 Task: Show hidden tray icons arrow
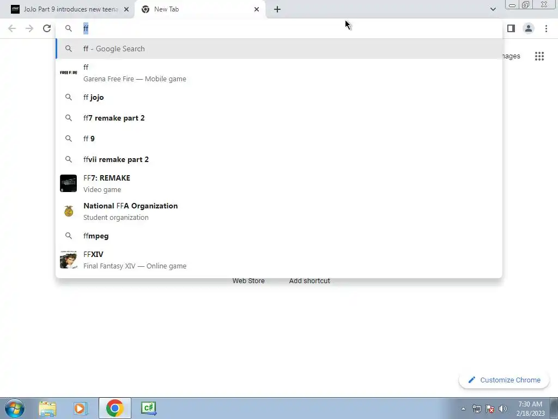tap(463, 409)
